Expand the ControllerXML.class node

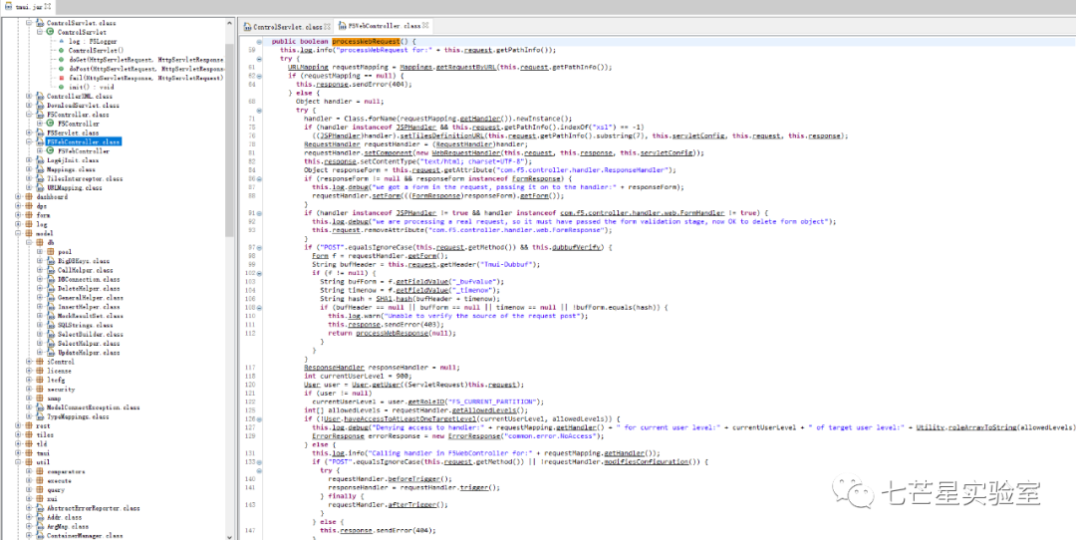pyautogui.click(x=29, y=96)
